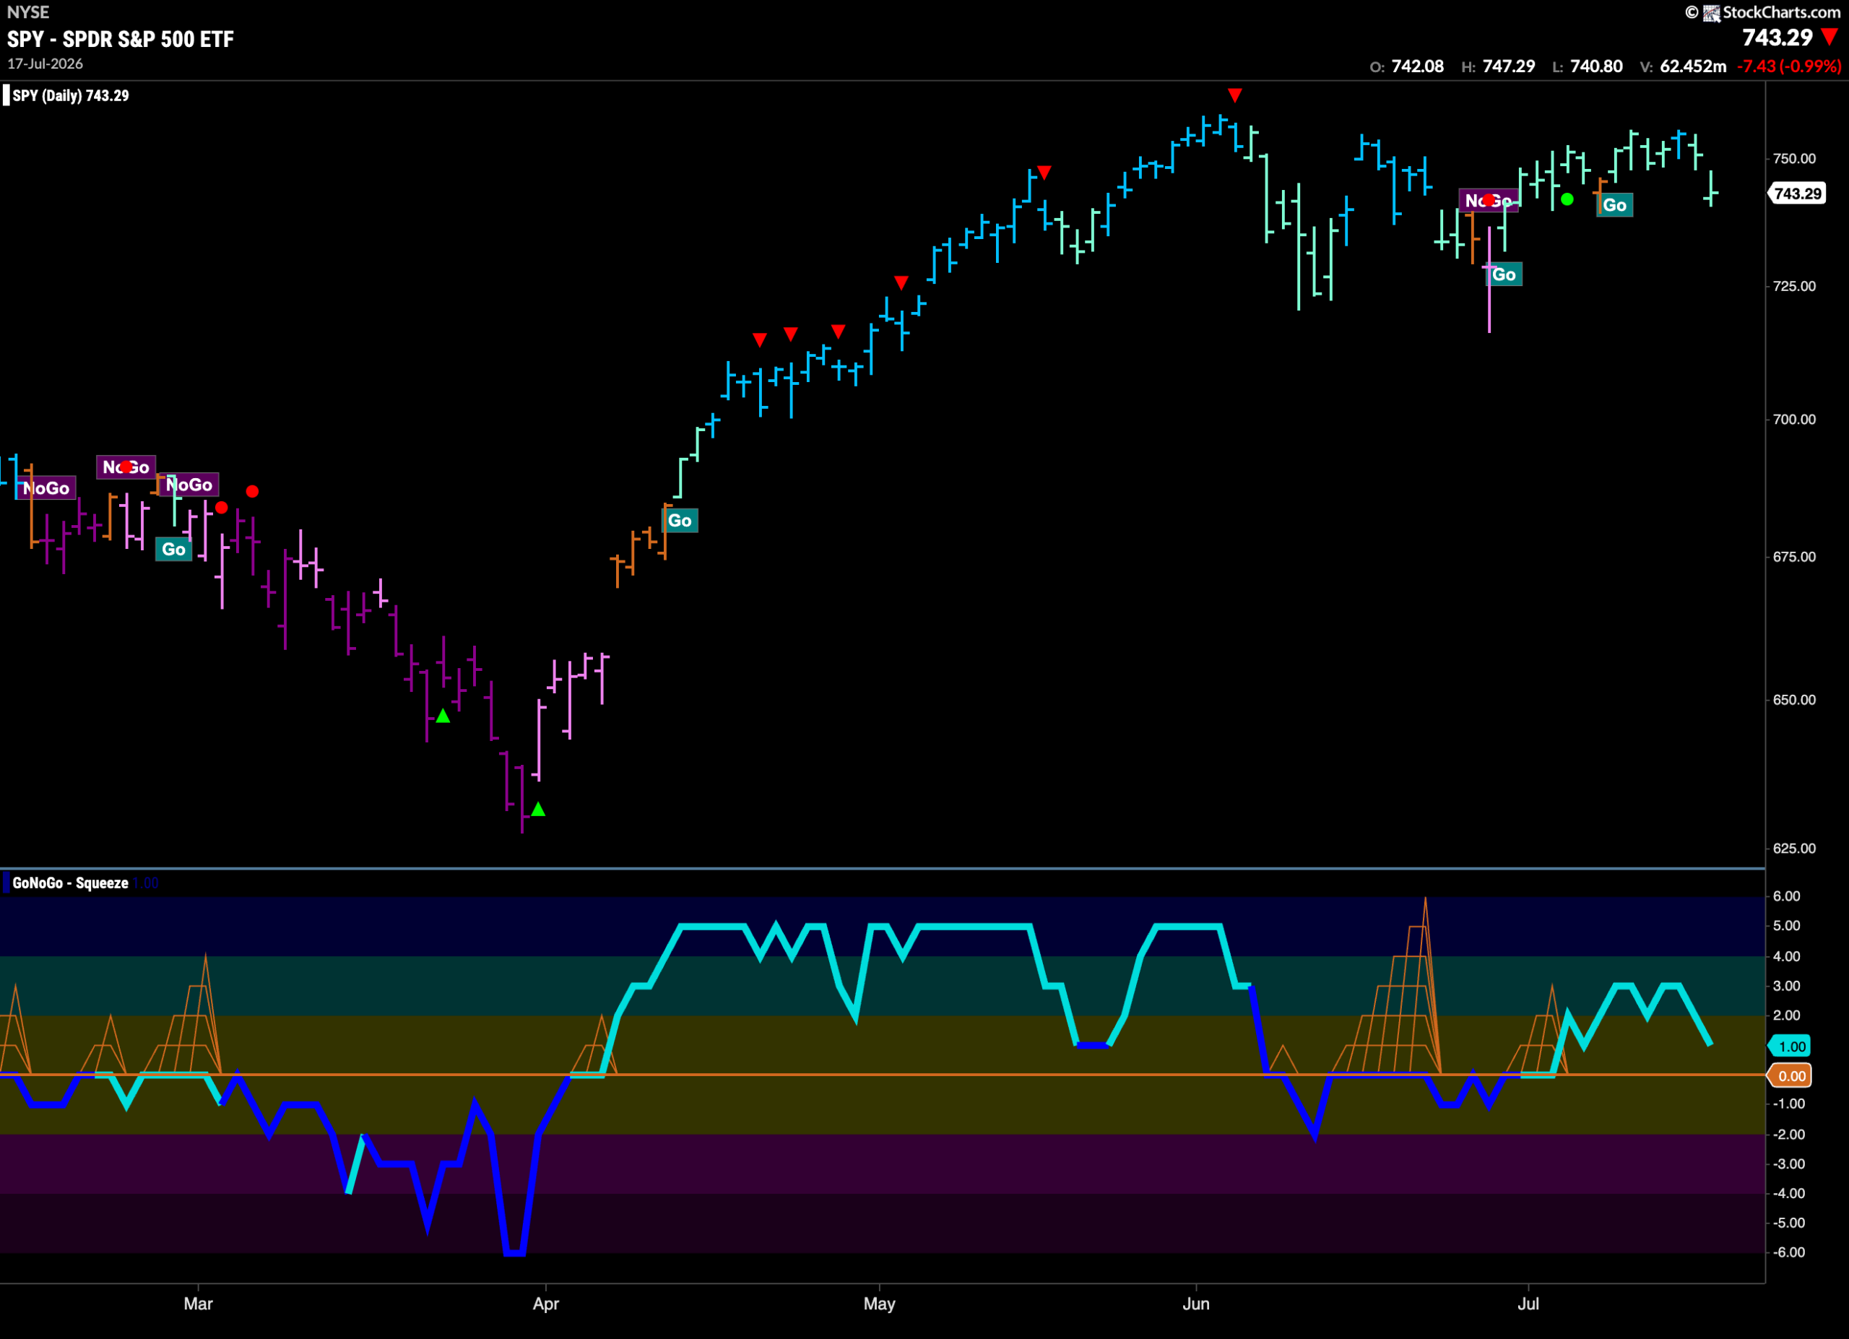Click the NYSE exchange label
The image size is (1849, 1339).
point(27,12)
